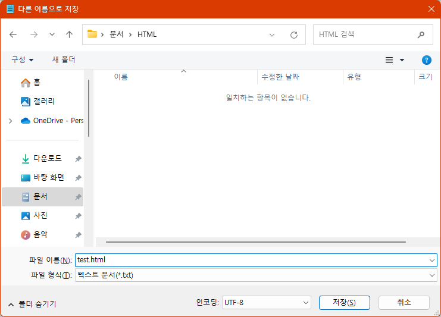Open 파일 형식 combo box
Screen dimensions: 441x317
(x=256, y=275)
